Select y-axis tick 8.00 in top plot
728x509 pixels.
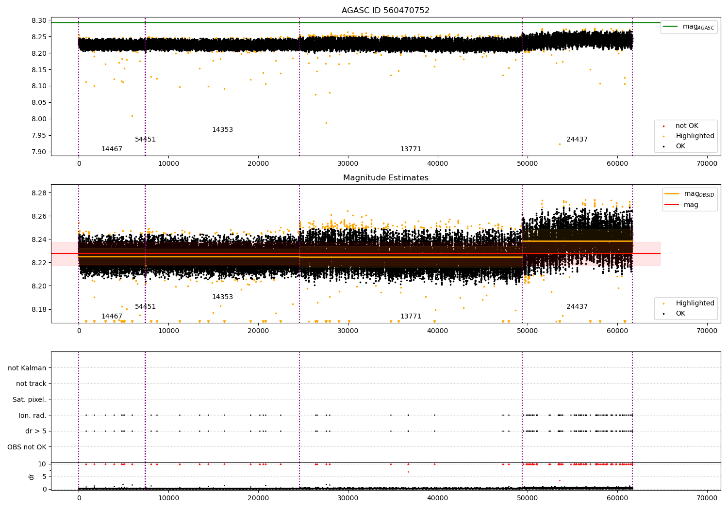40,119
